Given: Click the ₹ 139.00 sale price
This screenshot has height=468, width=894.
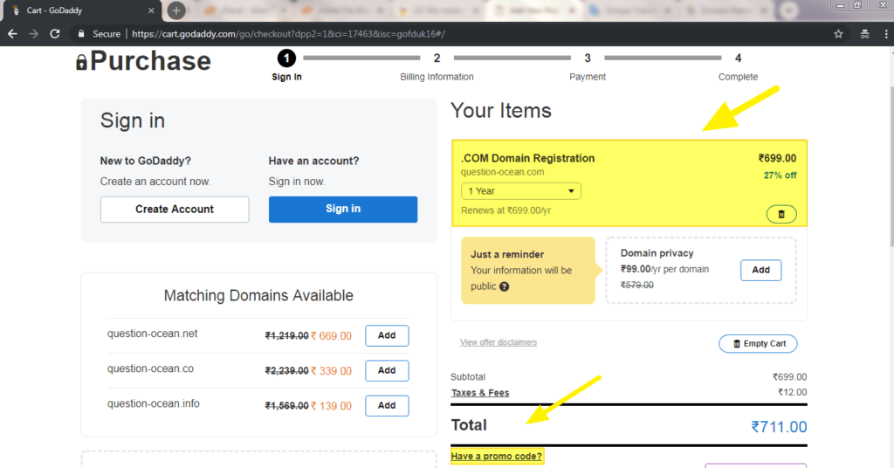Looking at the screenshot, I should click(x=331, y=406).
